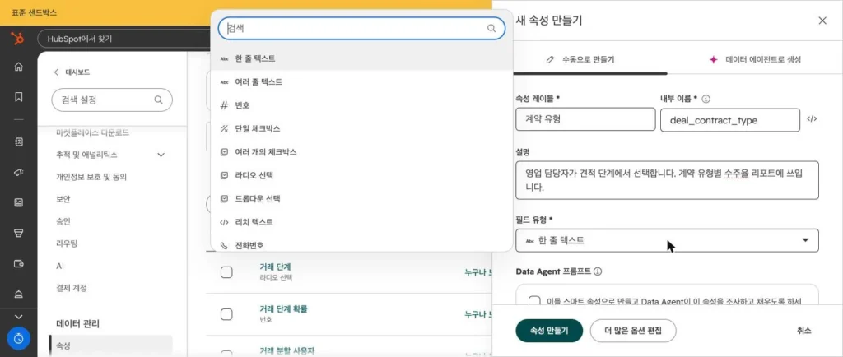Switch to 데이터 에이전트로 생성 tab
The height and width of the screenshot is (357, 843).
[755, 59]
